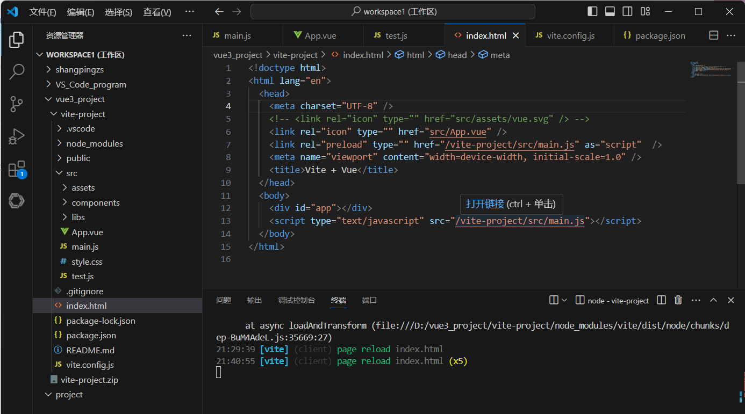This screenshot has width=745, height=414.
Task: Switch to the 问题 panel tab
Action: click(224, 300)
